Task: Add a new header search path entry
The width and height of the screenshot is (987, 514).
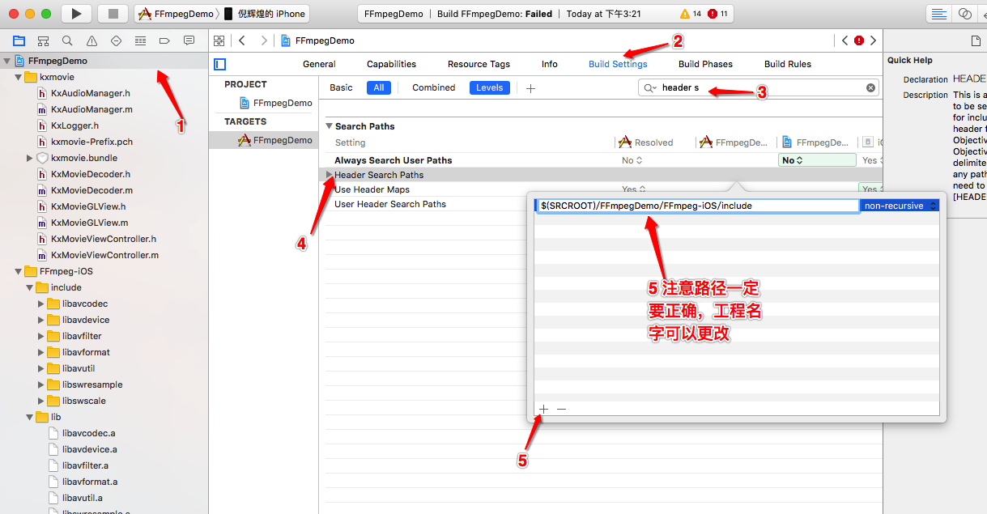Action: (544, 409)
